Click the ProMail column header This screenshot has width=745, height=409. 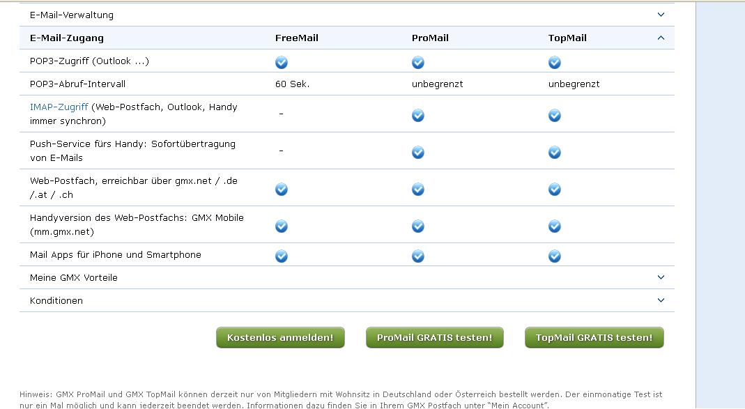(x=431, y=38)
